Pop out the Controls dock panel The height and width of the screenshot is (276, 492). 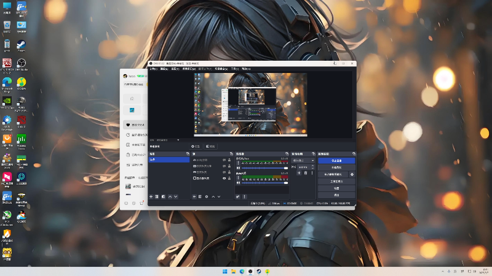[354, 154]
